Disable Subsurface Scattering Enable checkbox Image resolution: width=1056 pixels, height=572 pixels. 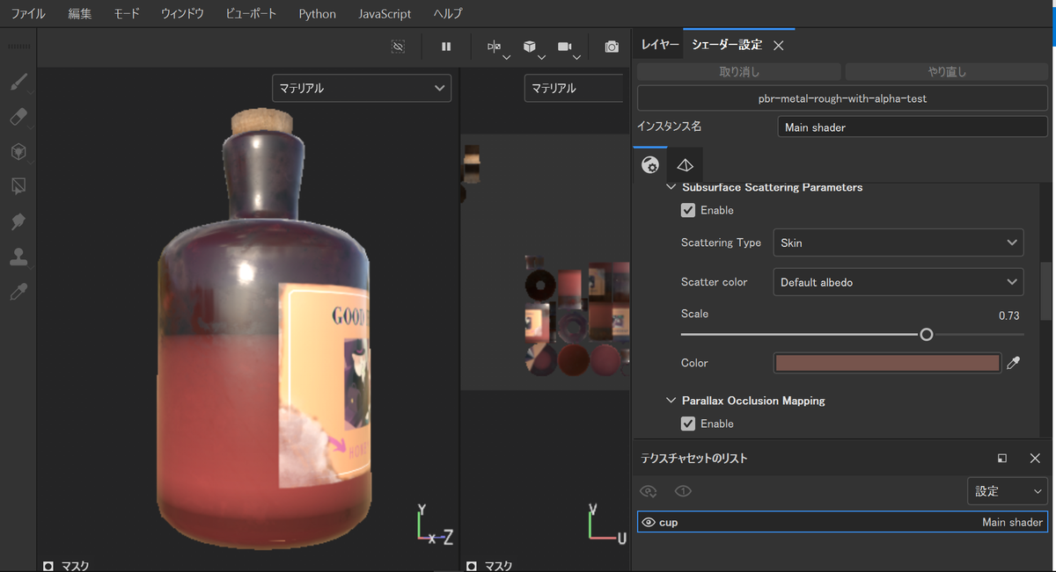[688, 211]
